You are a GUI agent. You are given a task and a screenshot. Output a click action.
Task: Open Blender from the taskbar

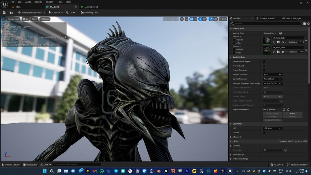point(159,171)
